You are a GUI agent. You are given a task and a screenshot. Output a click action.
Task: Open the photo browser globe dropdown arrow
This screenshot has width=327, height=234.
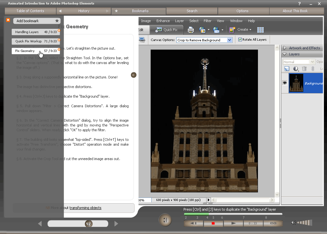208,30
